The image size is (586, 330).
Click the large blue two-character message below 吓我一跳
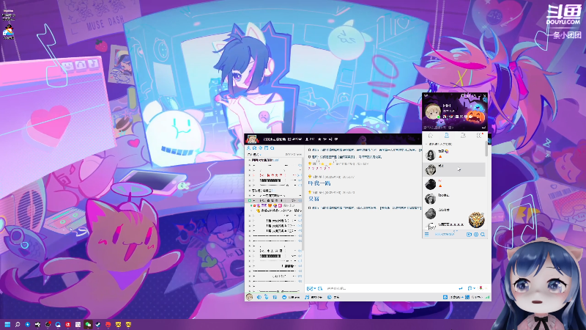coord(314,199)
